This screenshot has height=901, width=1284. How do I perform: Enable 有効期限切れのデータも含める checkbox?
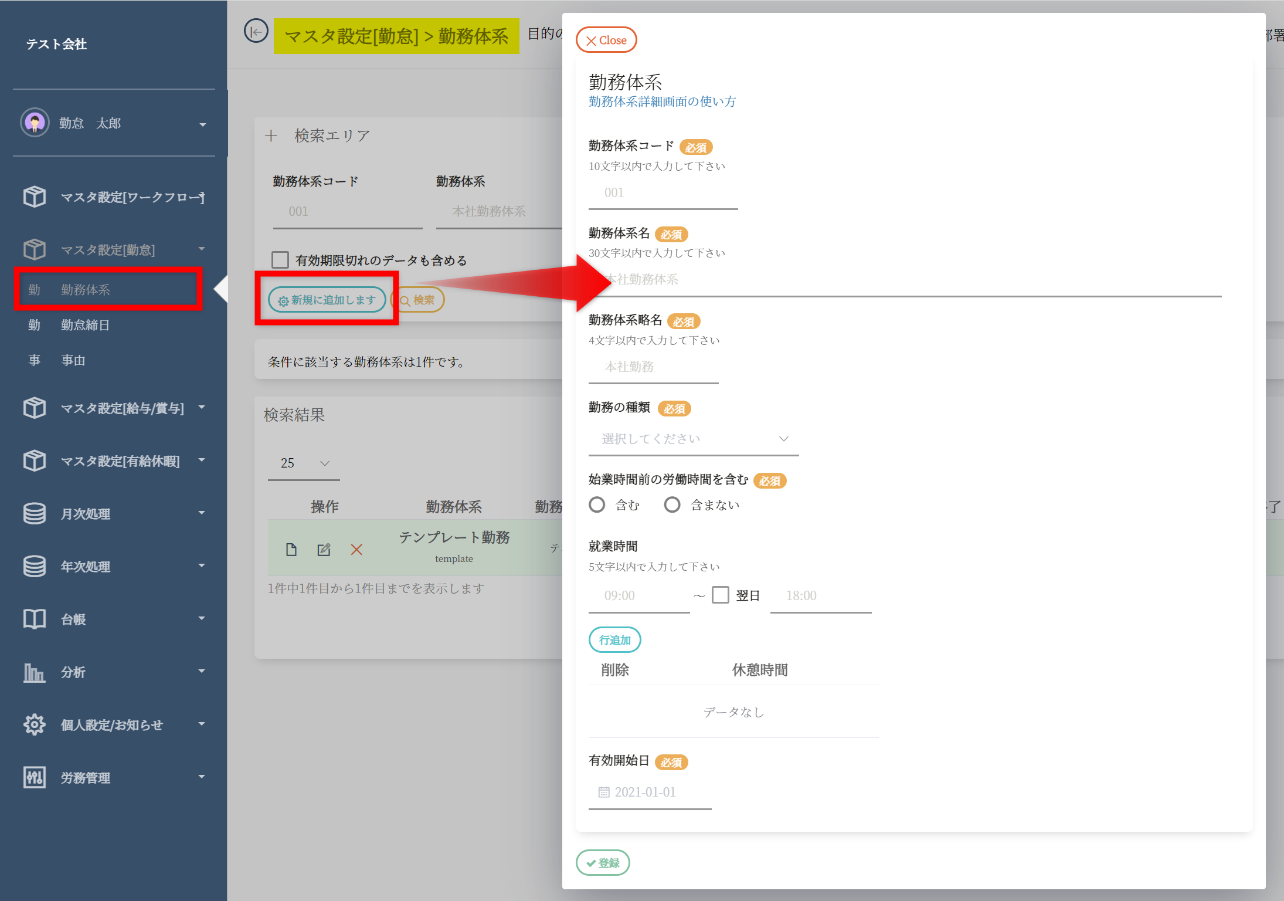[280, 260]
